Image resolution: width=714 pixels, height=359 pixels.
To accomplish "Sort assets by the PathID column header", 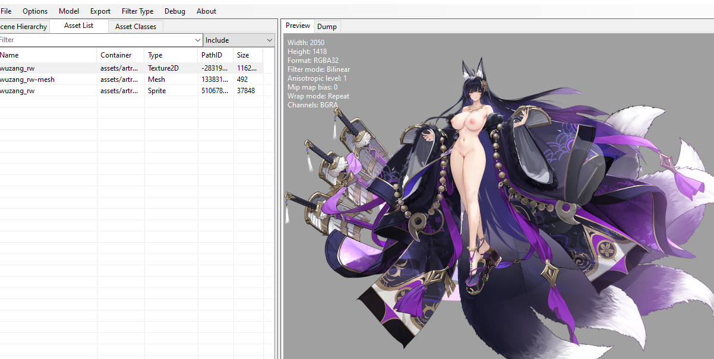I will (x=216, y=55).
